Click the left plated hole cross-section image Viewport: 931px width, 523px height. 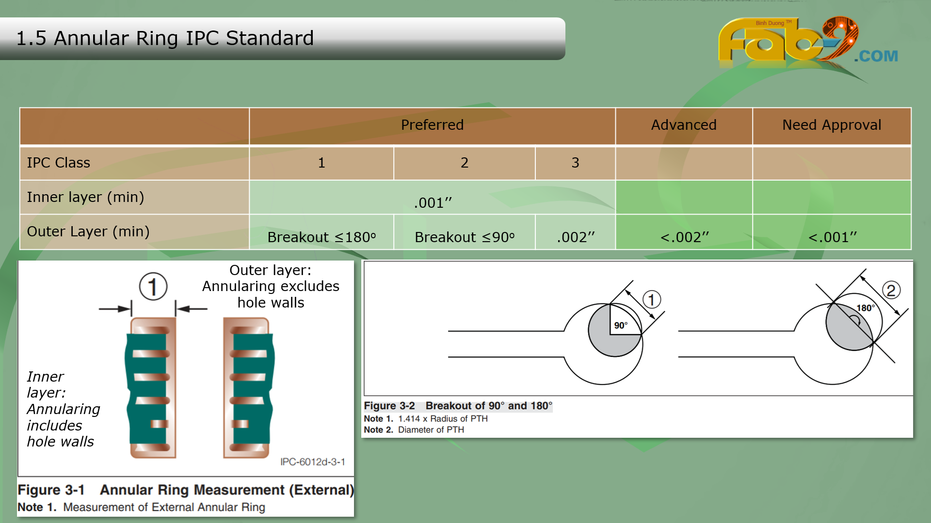(x=150, y=387)
